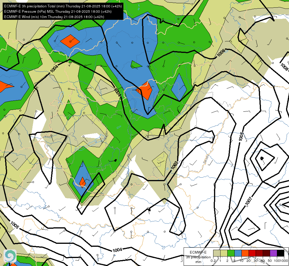Click the '0.2' legend scale value
The image size is (289, 266).
coord(213,261)
